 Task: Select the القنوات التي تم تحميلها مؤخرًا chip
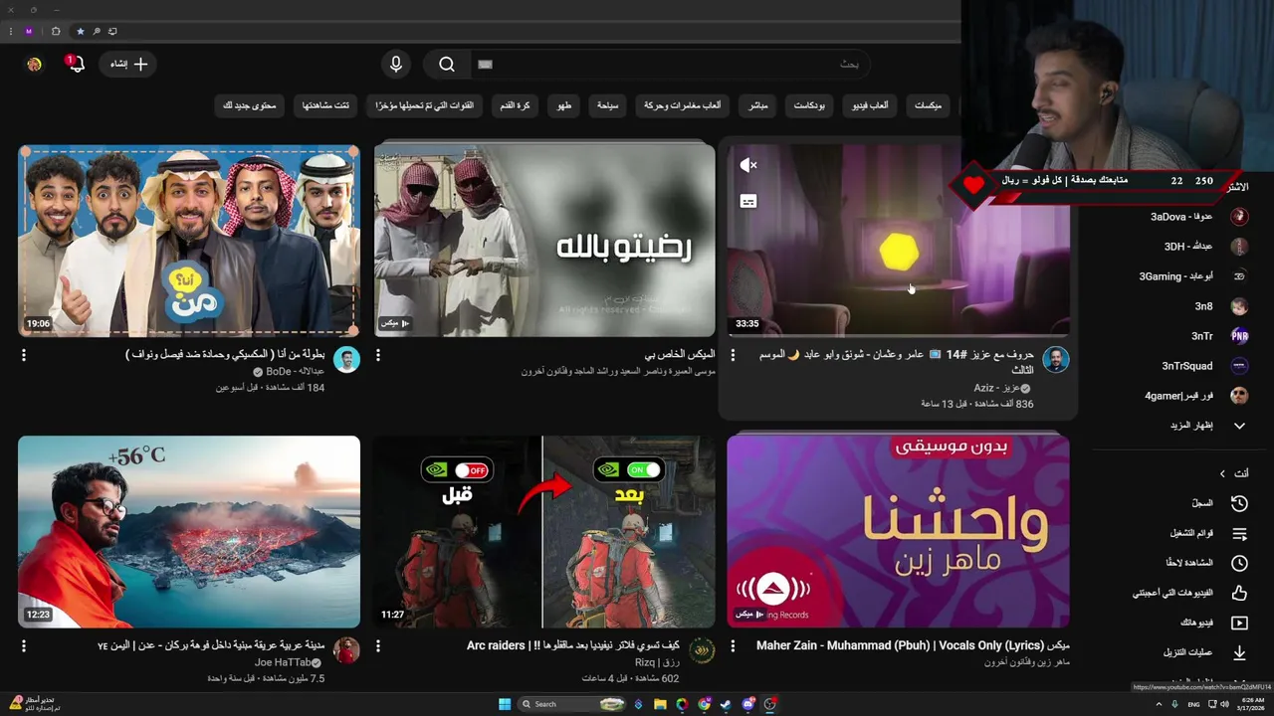click(x=424, y=105)
